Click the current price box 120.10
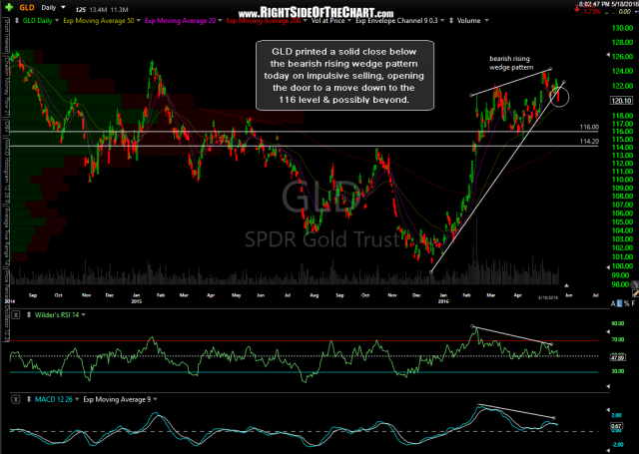This screenshot has width=639, height=454. (x=621, y=101)
